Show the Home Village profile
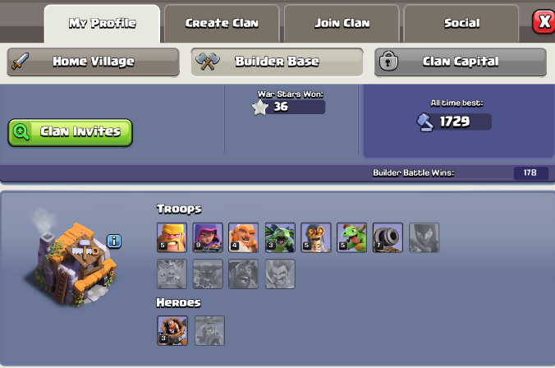The image size is (555, 368). click(x=93, y=62)
